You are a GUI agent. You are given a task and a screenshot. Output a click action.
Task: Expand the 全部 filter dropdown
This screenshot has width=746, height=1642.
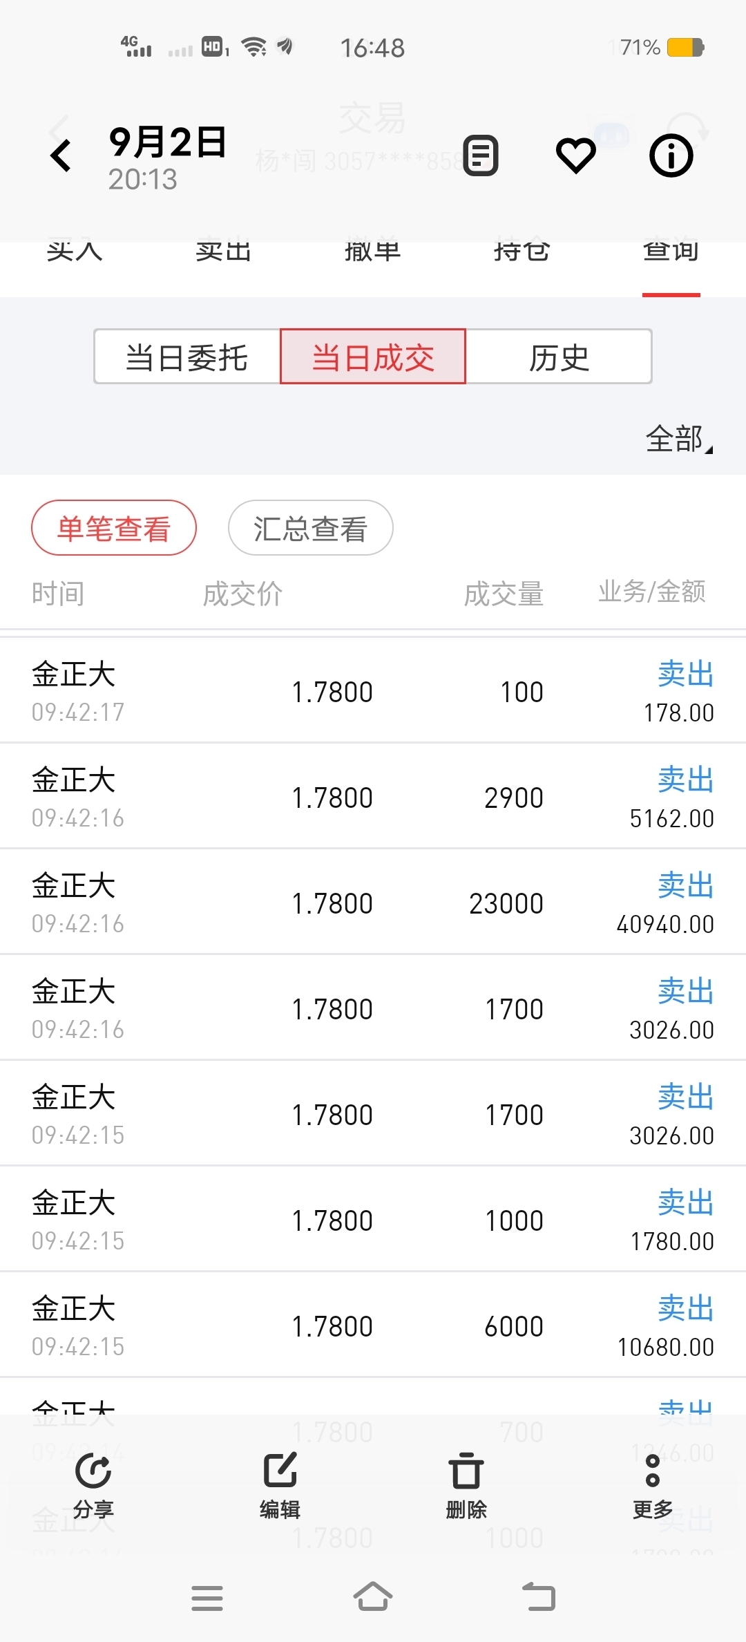[679, 439]
